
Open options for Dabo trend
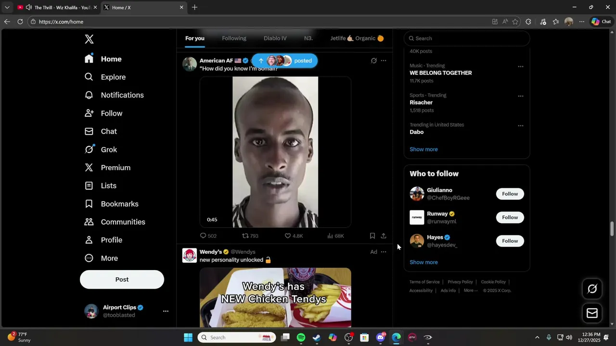point(520,126)
